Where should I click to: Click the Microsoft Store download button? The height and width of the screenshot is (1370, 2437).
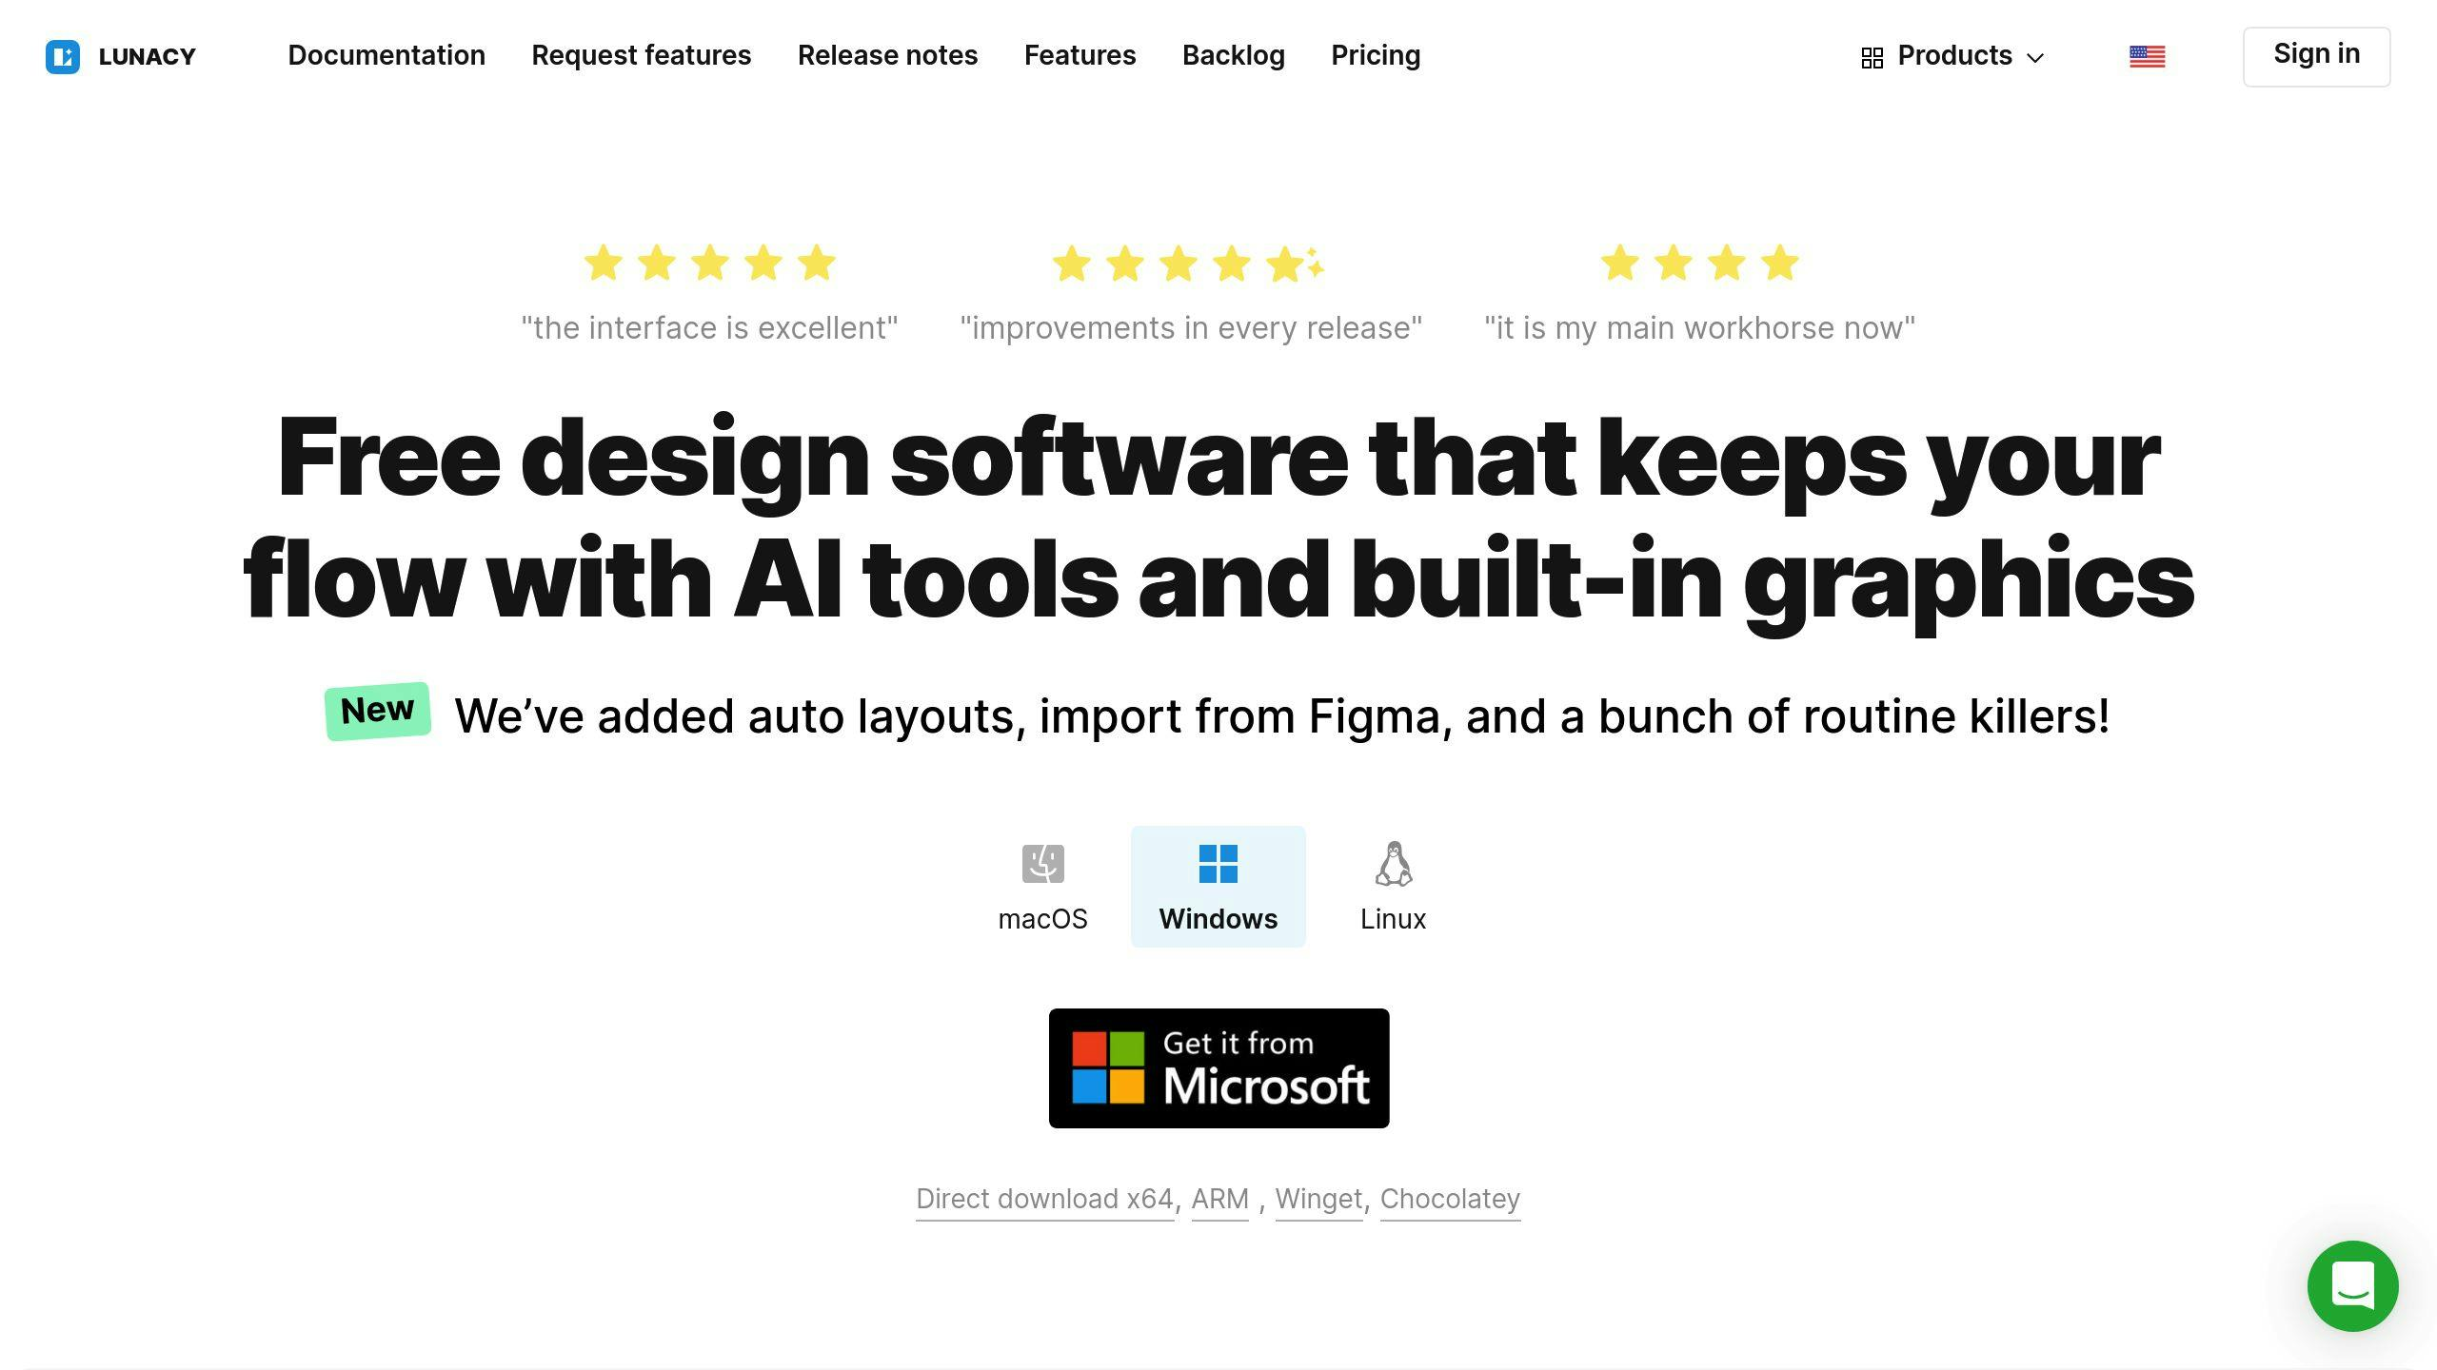coord(1217,1067)
